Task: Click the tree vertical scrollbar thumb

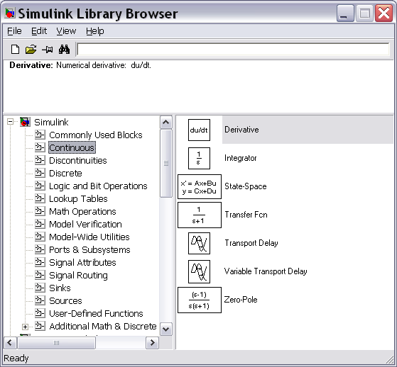Action: pos(166,164)
